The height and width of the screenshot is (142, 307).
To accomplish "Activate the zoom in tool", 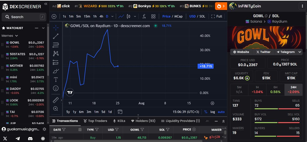I will click(56, 109).
